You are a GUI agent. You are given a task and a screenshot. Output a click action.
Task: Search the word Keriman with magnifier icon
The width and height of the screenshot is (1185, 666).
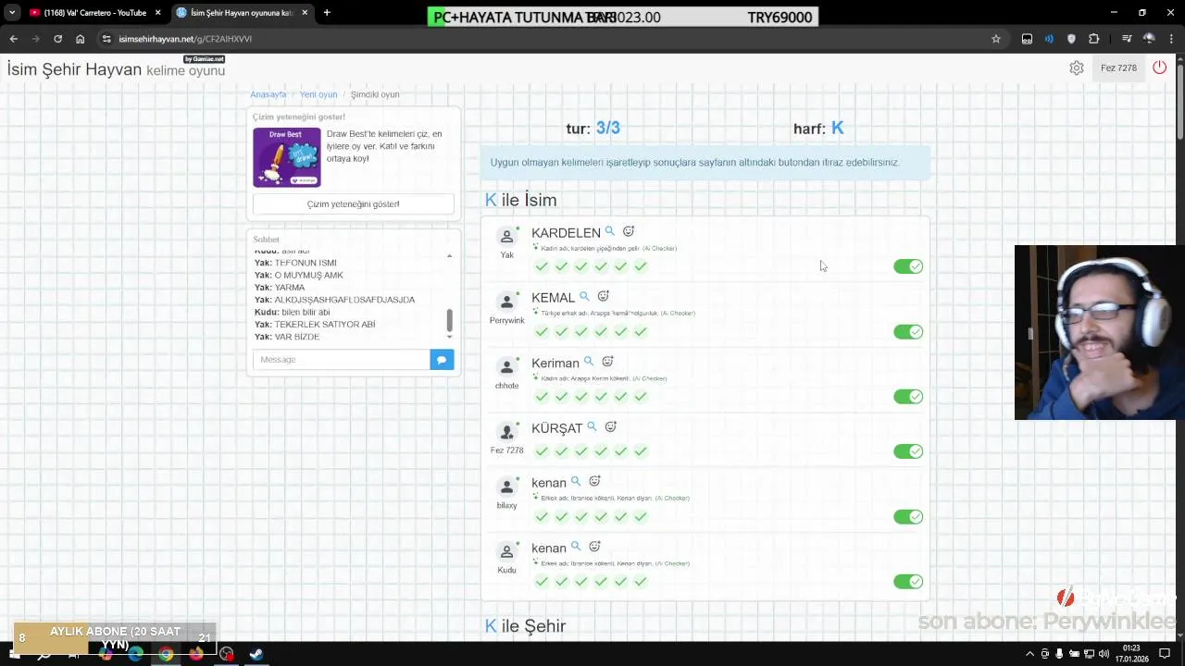(x=589, y=362)
